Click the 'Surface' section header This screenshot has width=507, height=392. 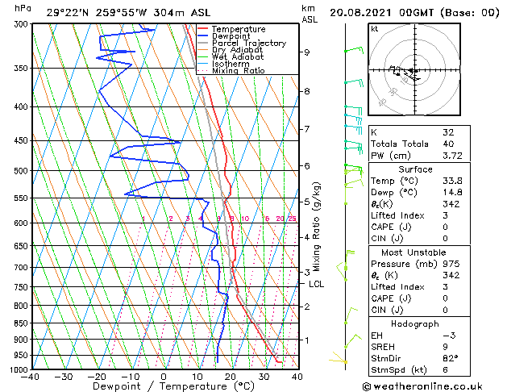(415, 169)
